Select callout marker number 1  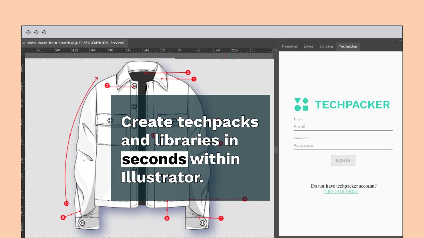click(194, 79)
